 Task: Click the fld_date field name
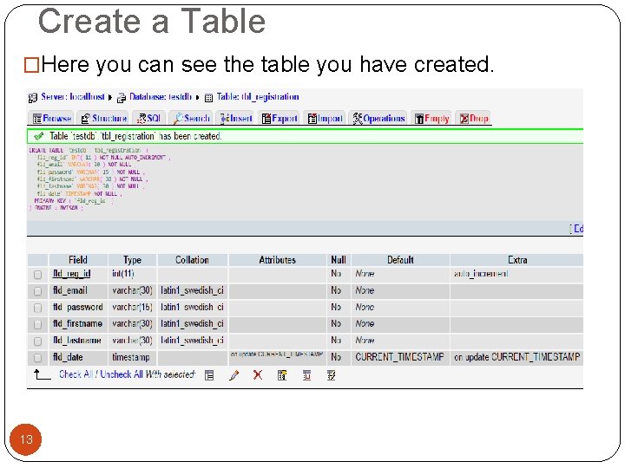[x=68, y=357]
